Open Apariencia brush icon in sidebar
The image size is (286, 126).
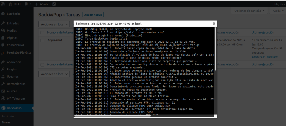point(3,62)
